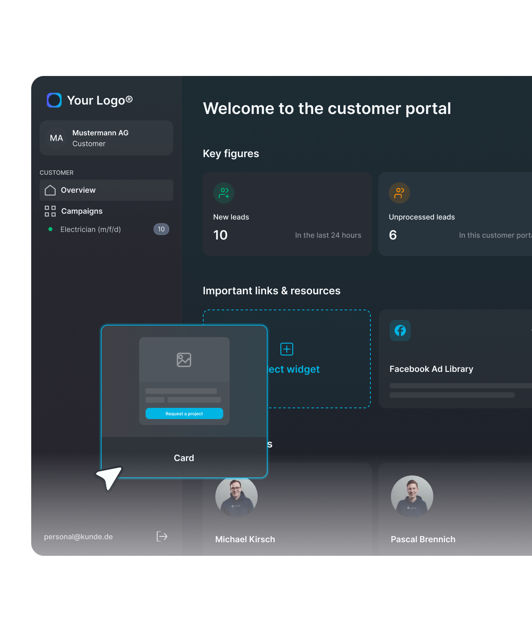Viewport: 532px width, 631px height.
Task: Click the home icon next to Overview
Action: pos(50,190)
